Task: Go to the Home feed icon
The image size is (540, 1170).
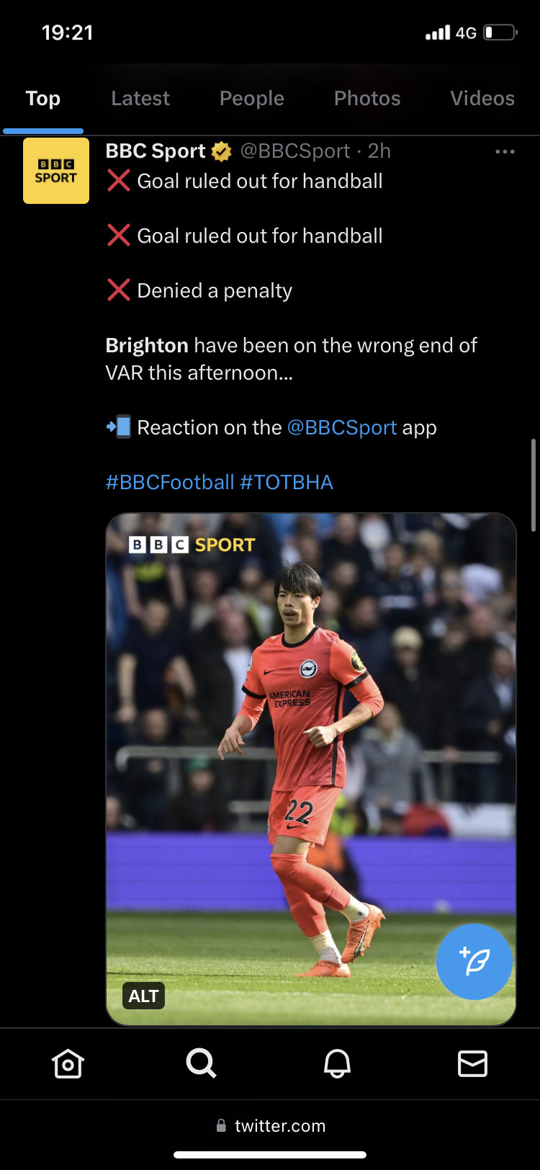Action: point(68,1063)
